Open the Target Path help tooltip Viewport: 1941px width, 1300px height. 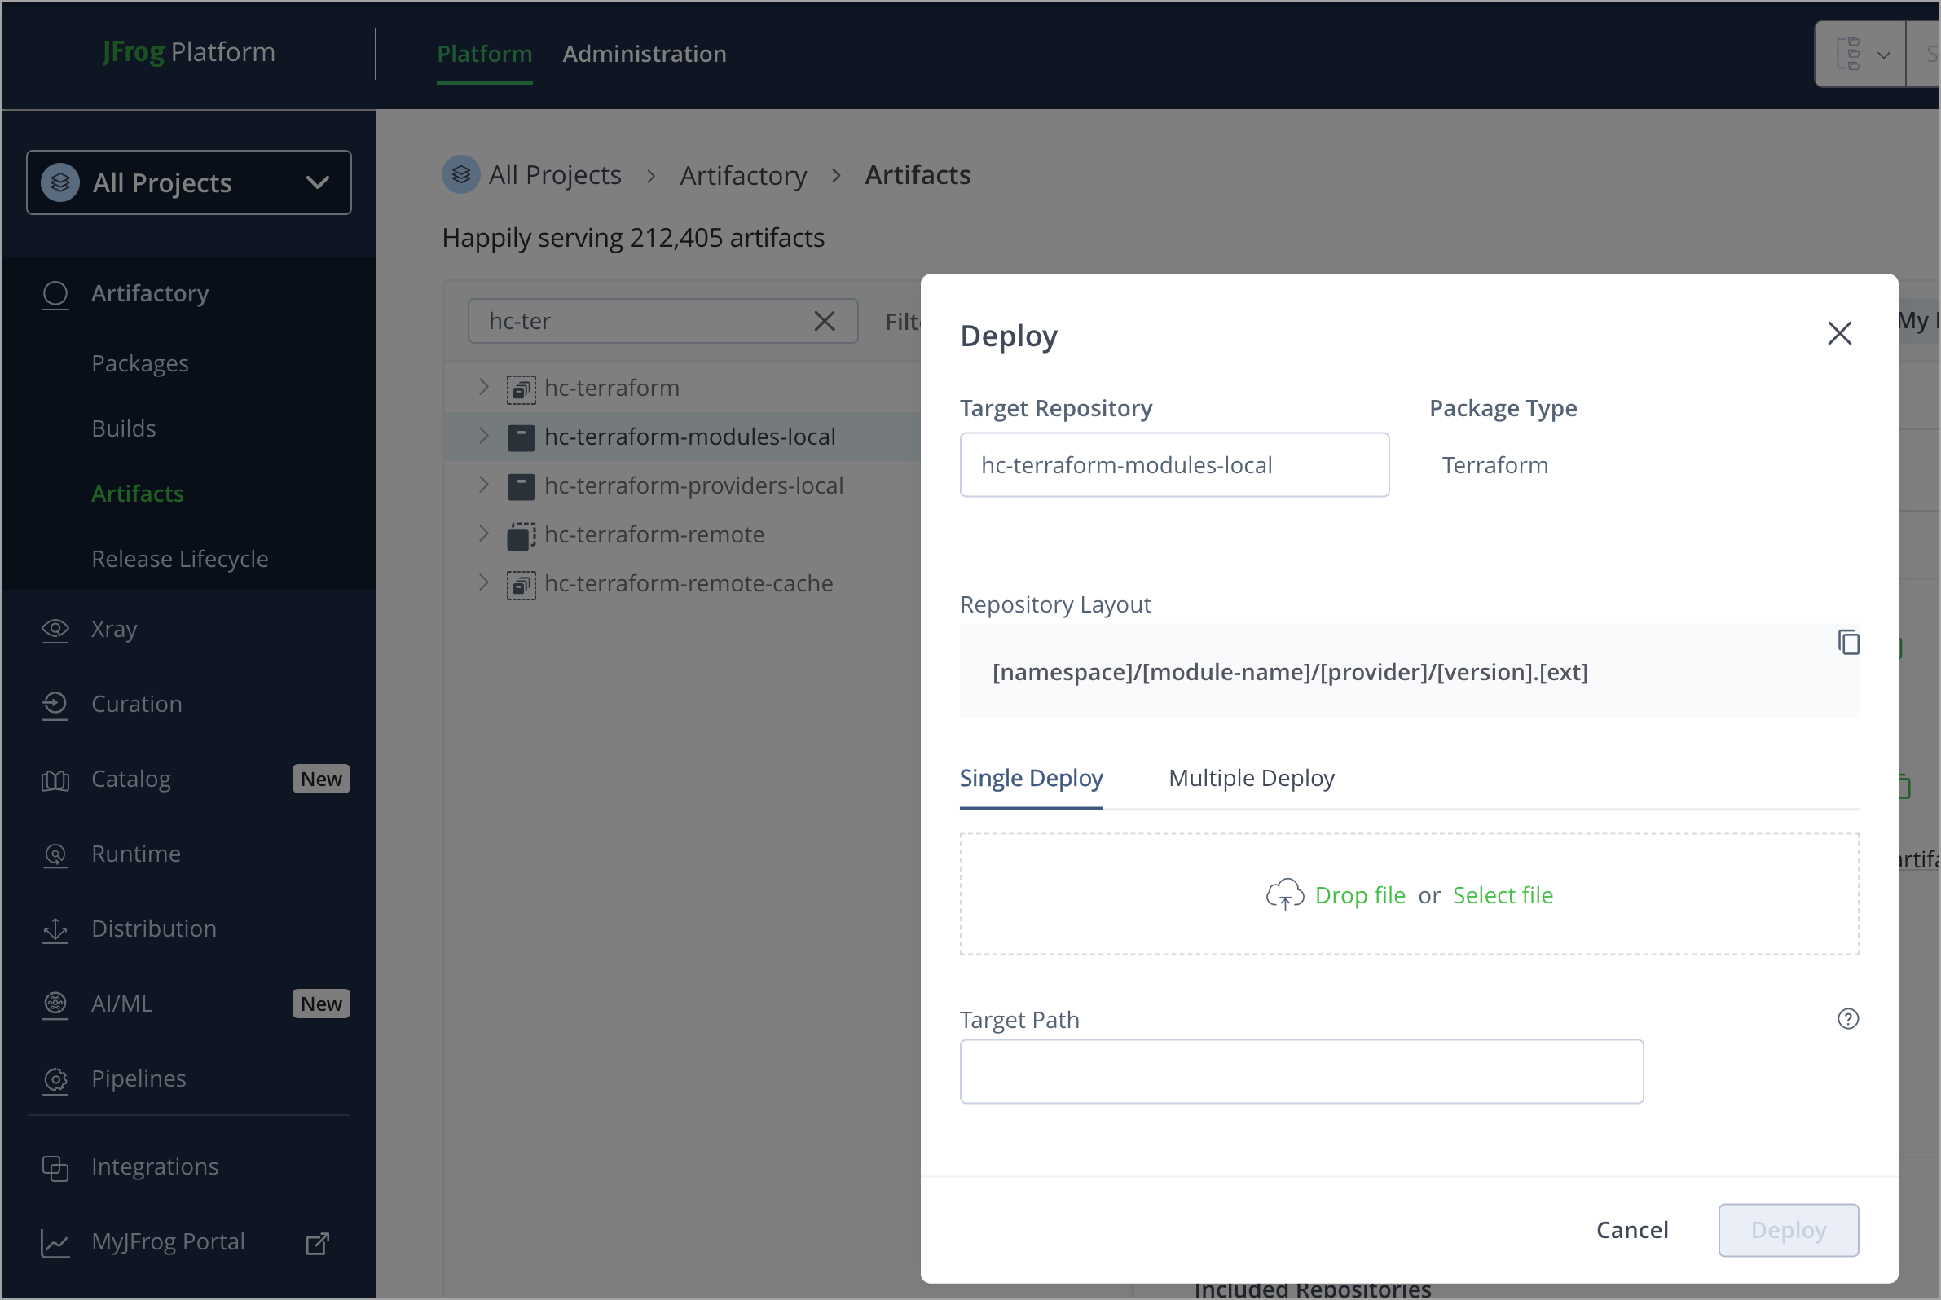(1847, 1018)
